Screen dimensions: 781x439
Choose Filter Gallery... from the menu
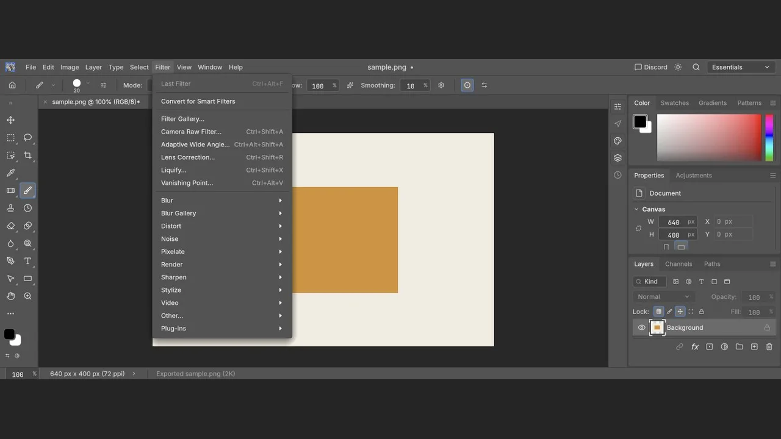point(222,119)
